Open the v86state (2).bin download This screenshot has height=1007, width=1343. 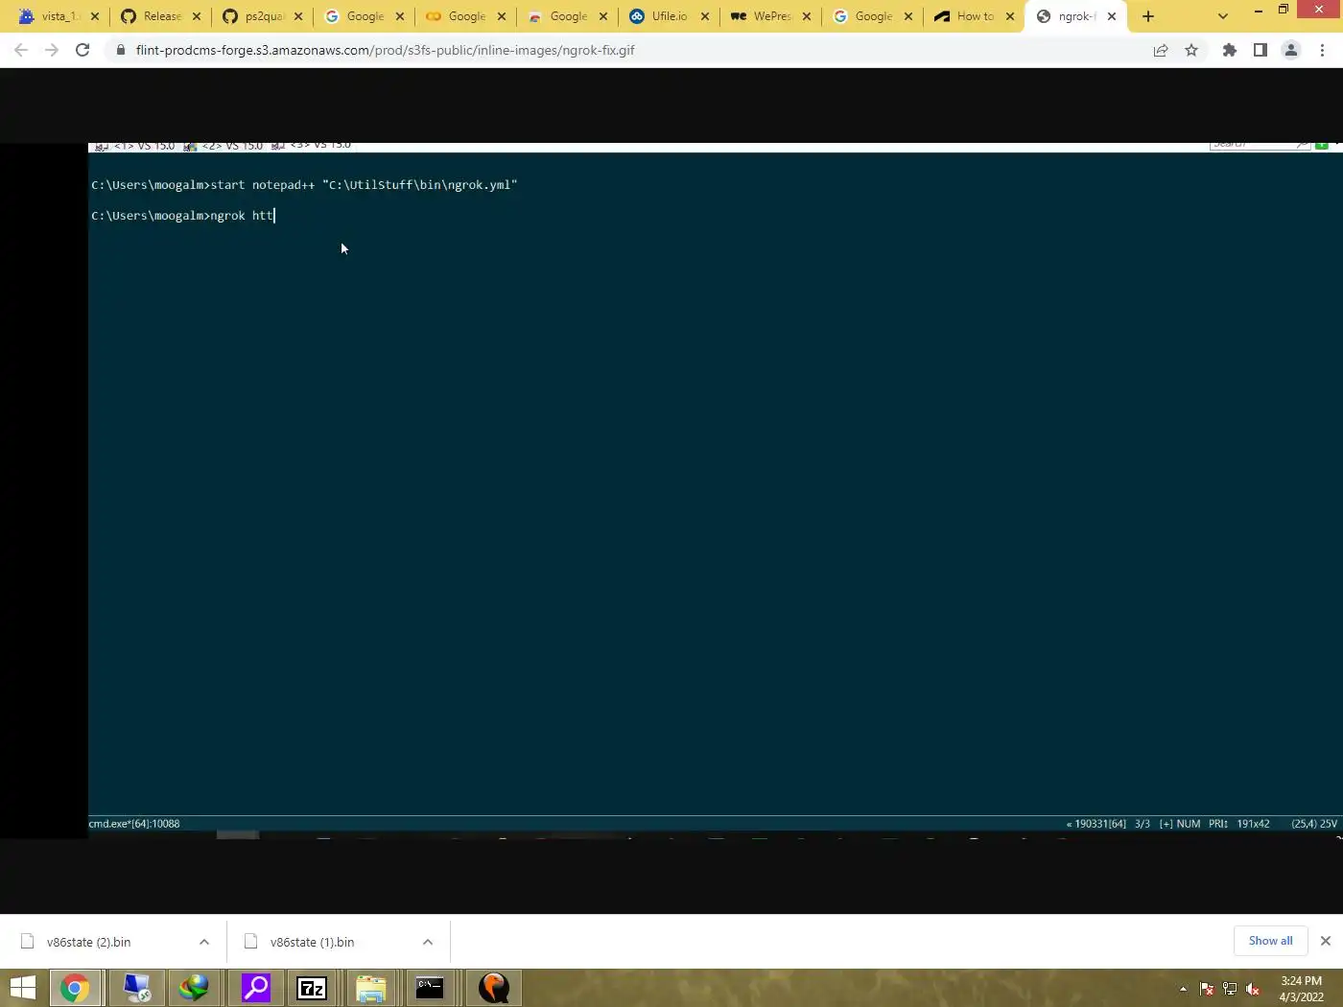tap(88, 942)
